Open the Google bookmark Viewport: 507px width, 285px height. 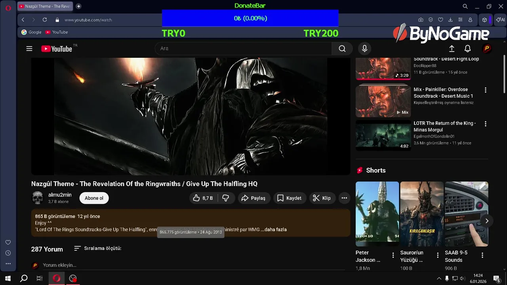coord(31,32)
